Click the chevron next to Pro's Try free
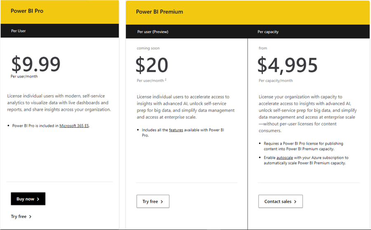The height and width of the screenshot is (230, 371). [31, 216]
